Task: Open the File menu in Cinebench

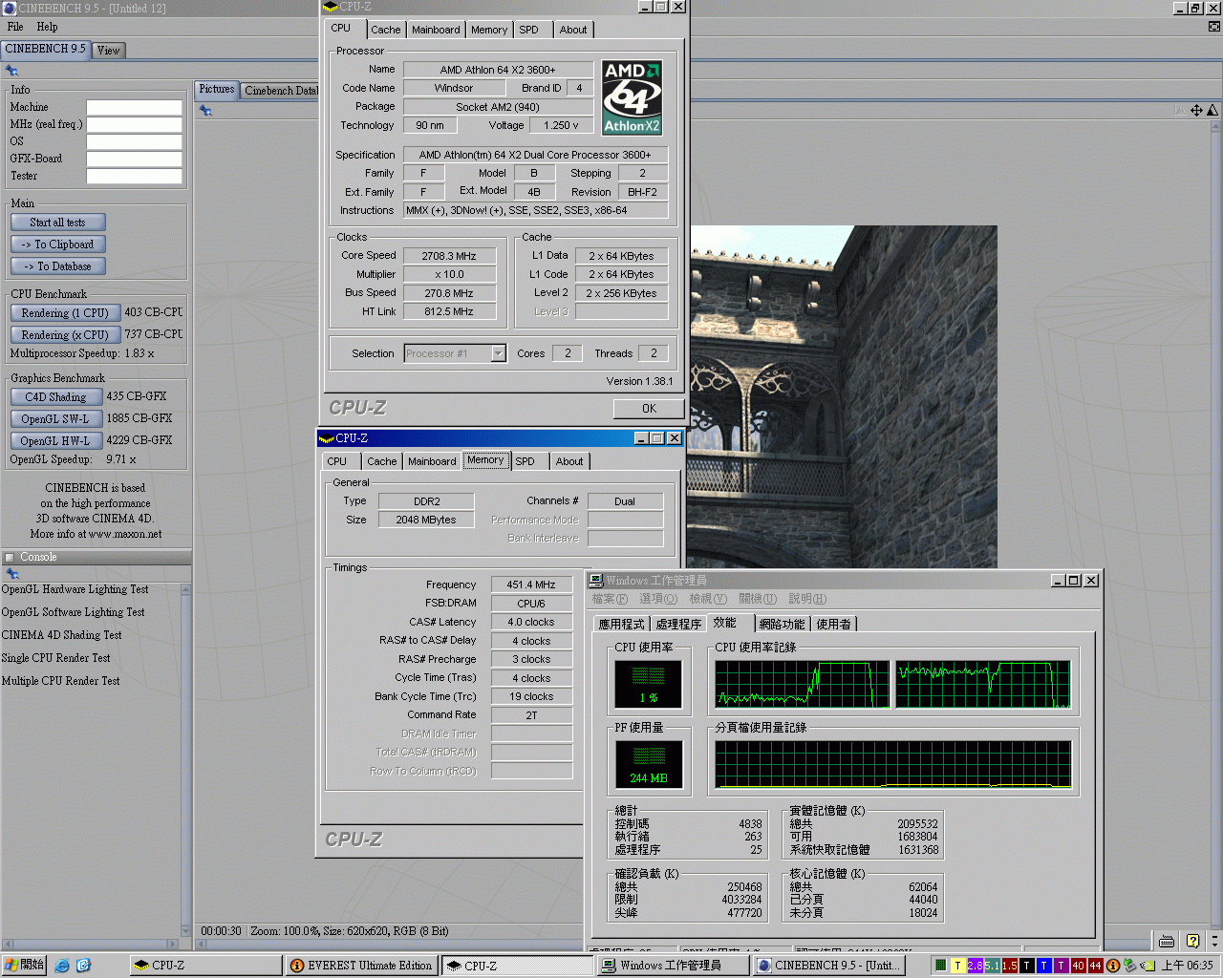Action: [x=15, y=27]
